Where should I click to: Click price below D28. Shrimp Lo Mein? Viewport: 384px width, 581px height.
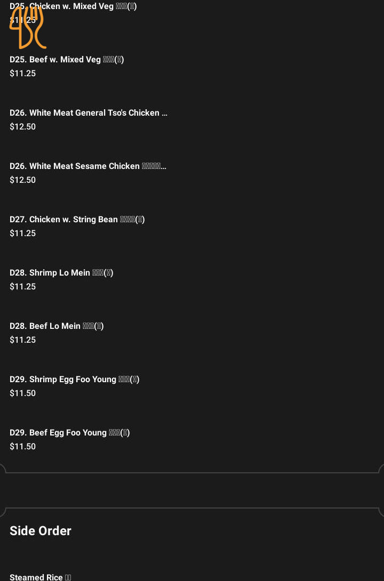click(23, 287)
